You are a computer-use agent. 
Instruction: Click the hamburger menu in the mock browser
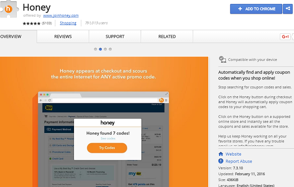click(166, 100)
